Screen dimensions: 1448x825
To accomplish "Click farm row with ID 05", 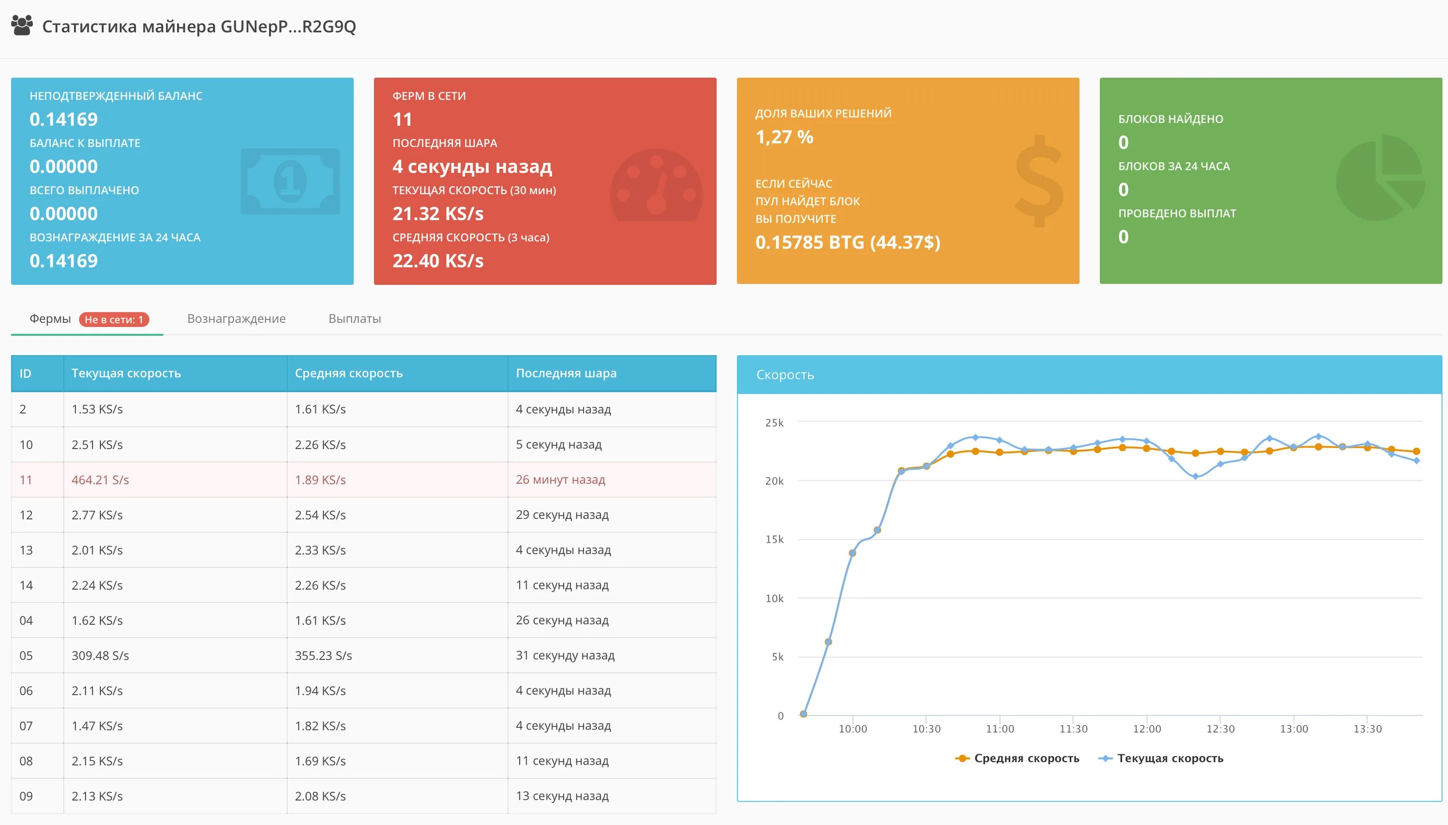I will [x=362, y=656].
